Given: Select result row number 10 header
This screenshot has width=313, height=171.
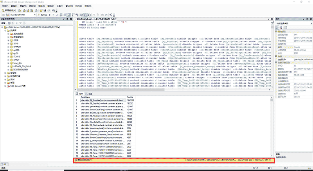Looking at the screenshot, I should coord(77,128).
